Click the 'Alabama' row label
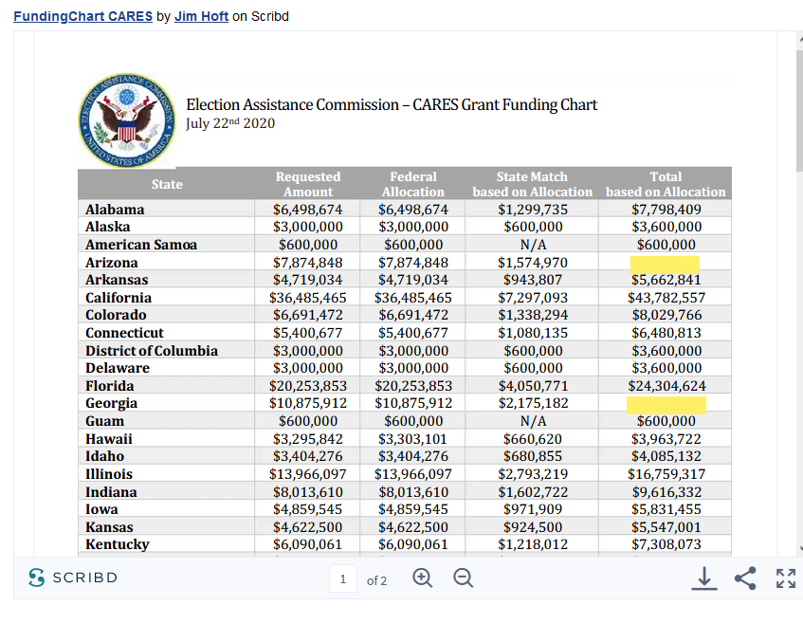 click(x=115, y=210)
